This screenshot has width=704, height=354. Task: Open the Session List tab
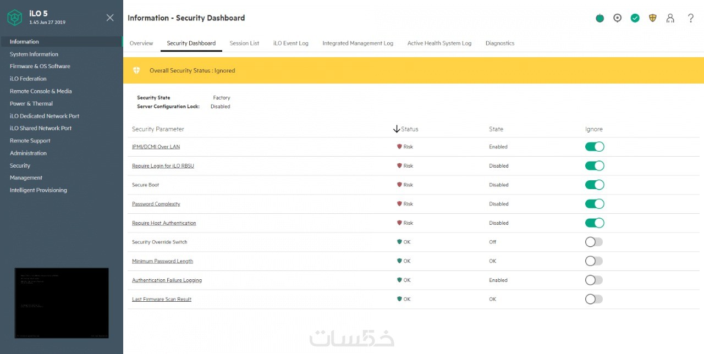click(x=244, y=43)
